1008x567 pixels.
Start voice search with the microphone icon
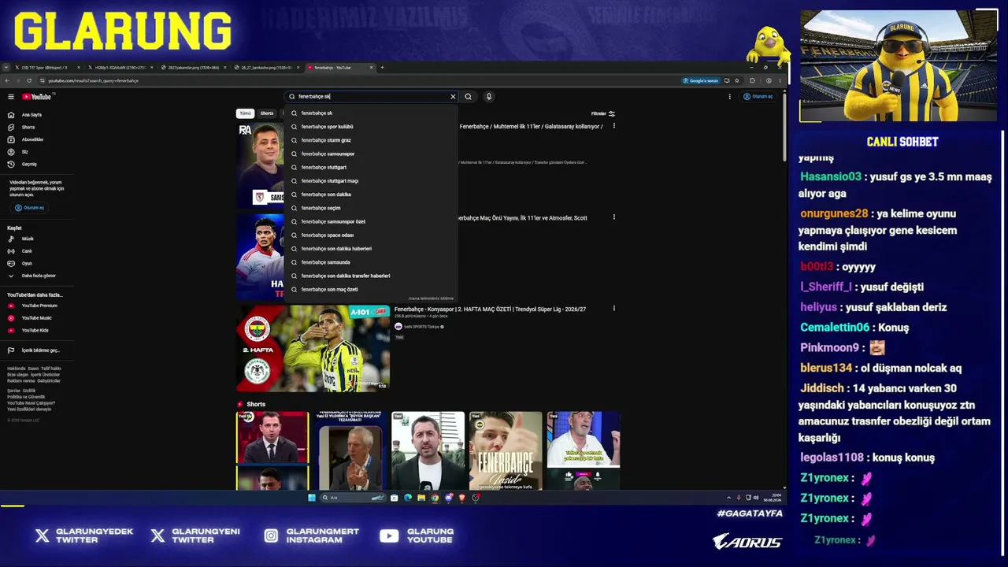(488, 97)
